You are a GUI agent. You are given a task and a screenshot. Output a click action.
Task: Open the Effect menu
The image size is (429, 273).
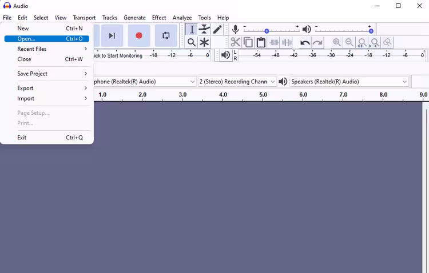159,18
